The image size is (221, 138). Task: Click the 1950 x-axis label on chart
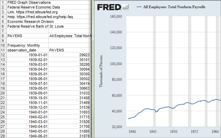(174, 132)
